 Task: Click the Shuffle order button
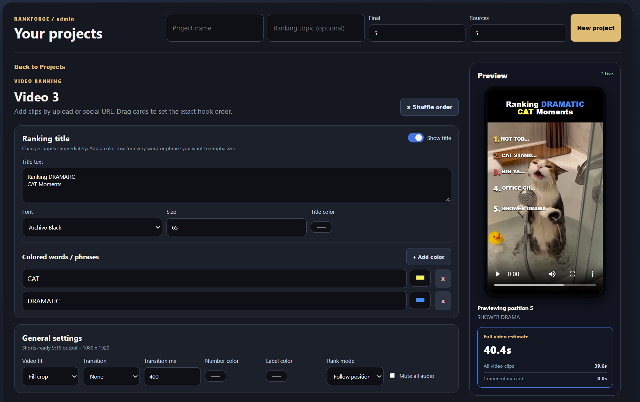coord(429,107)
